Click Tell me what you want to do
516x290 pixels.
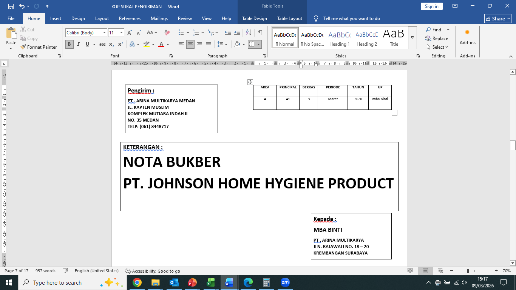(351, 19)
